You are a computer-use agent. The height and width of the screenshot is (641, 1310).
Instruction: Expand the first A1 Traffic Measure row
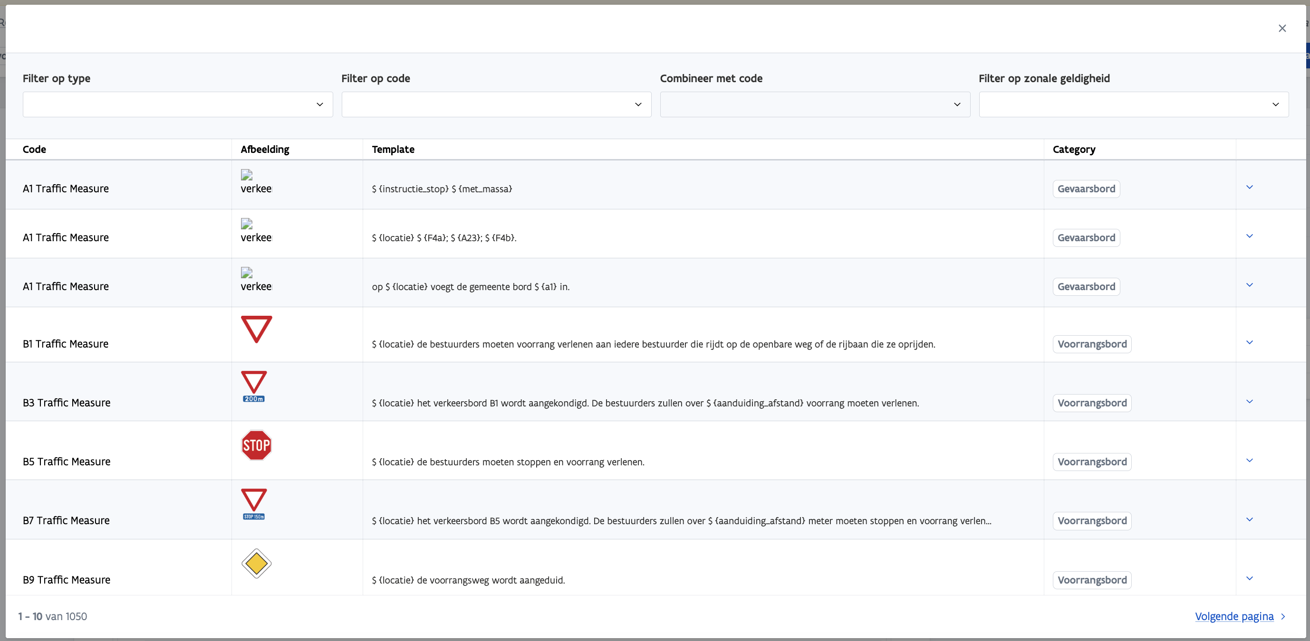pyautogui.click(x=1250, y=187)
